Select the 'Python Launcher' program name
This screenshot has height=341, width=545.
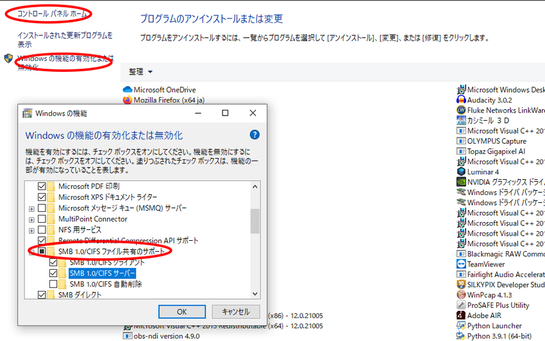tap(494, 326)
